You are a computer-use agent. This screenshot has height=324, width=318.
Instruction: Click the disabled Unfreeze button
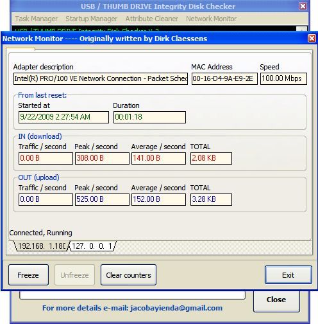click(x=74, y=275)
